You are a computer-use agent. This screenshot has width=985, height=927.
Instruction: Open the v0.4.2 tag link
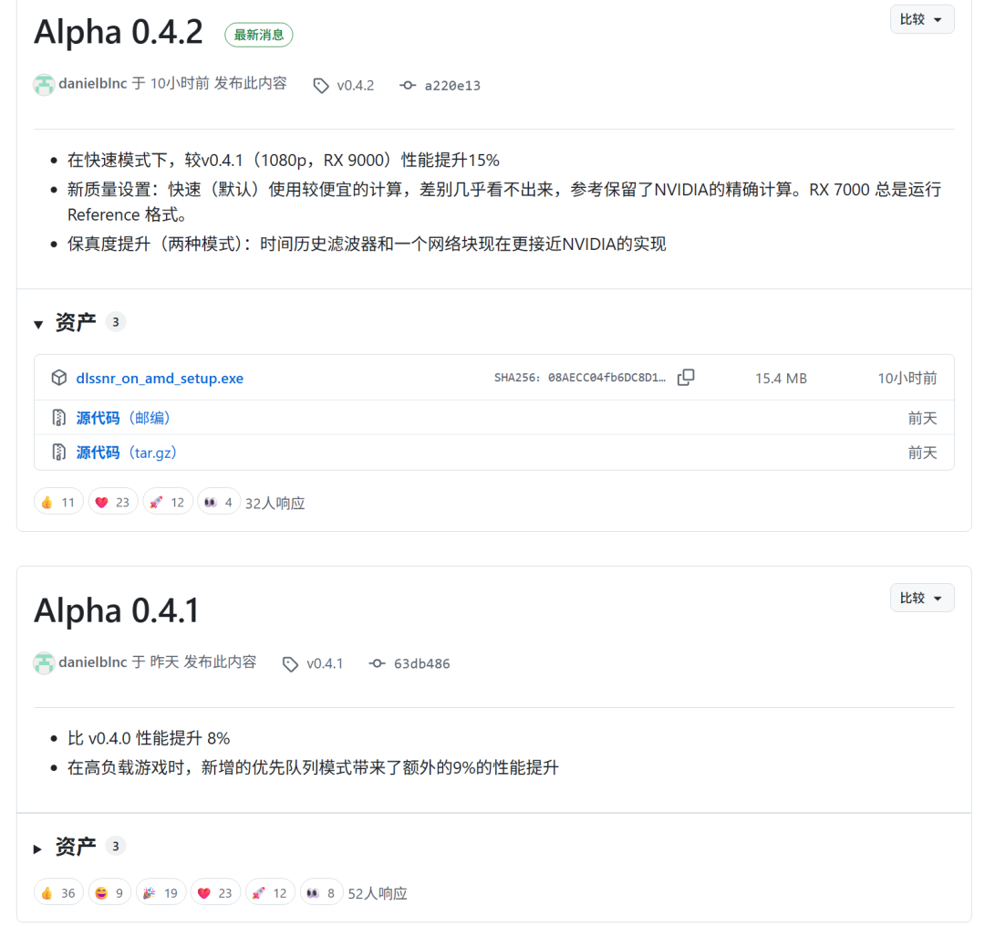tap(356, 86)
